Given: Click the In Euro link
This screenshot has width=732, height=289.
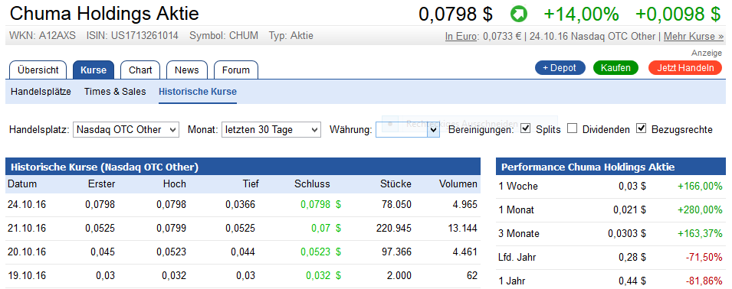Looking at the screenshot, I should coord(462,36).
